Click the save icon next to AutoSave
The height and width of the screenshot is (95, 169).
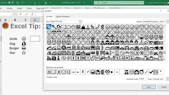(x=18, y=3)
